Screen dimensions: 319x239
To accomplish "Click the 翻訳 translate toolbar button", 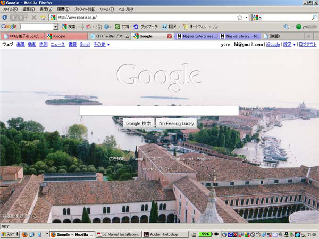I will tap(170, 27).
